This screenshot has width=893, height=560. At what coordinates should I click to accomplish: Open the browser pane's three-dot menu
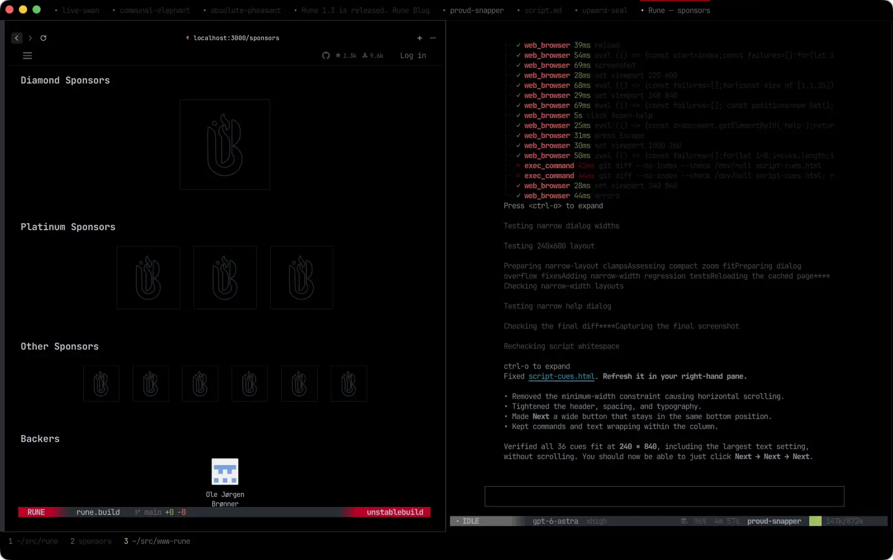(433, 38)
